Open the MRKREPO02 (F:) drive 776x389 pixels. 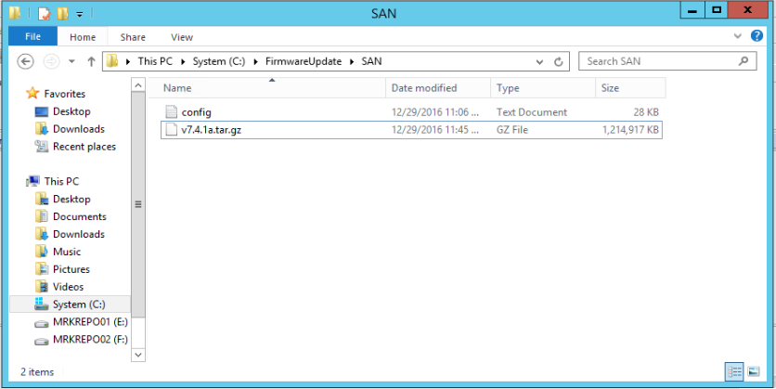(x=90, y=340)
